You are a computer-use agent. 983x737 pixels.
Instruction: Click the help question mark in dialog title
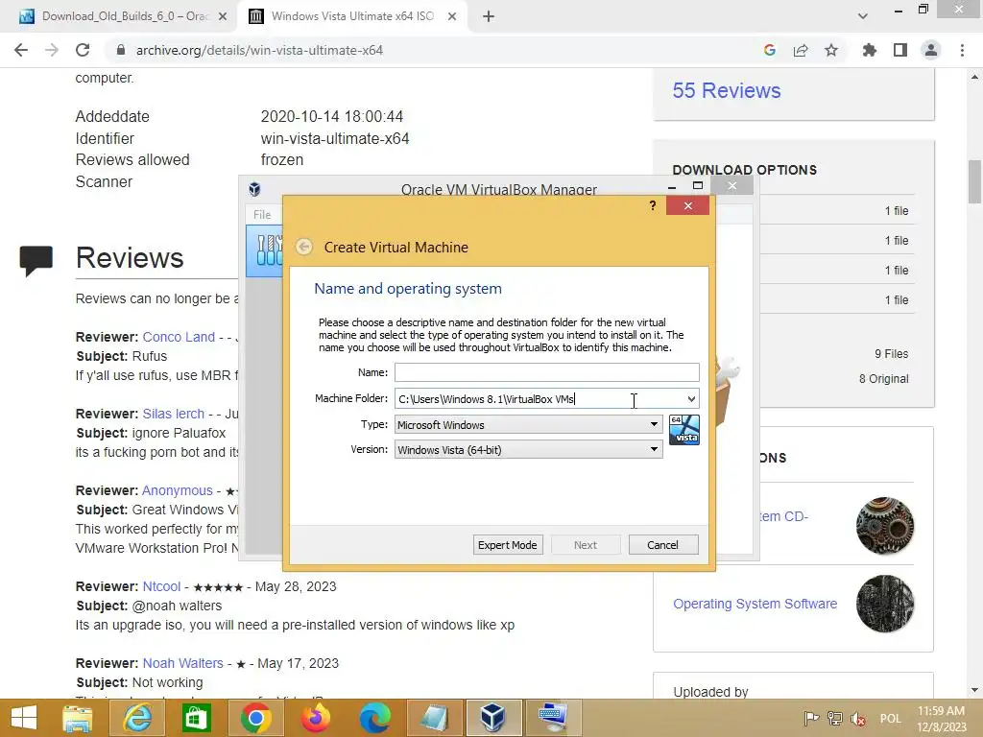653,205
